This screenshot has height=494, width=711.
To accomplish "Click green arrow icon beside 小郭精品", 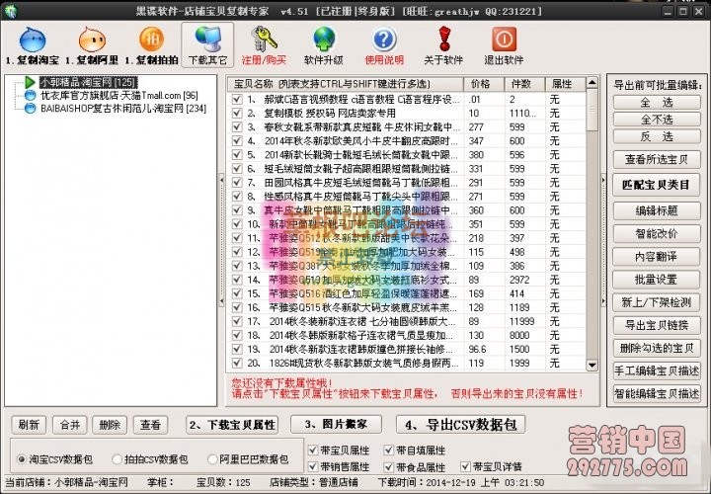I will (30, 82).
